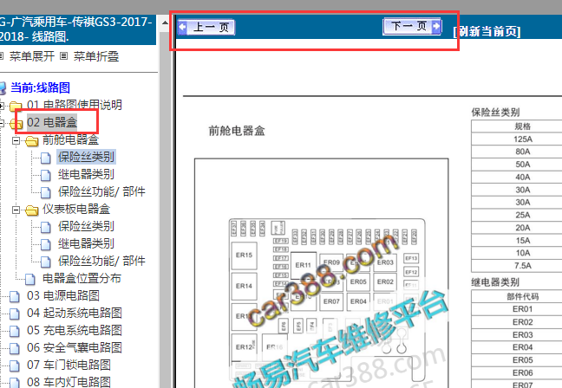The image size is (562, 388).
Task: Click the 当前:线路图 root node
Action: 40,87
